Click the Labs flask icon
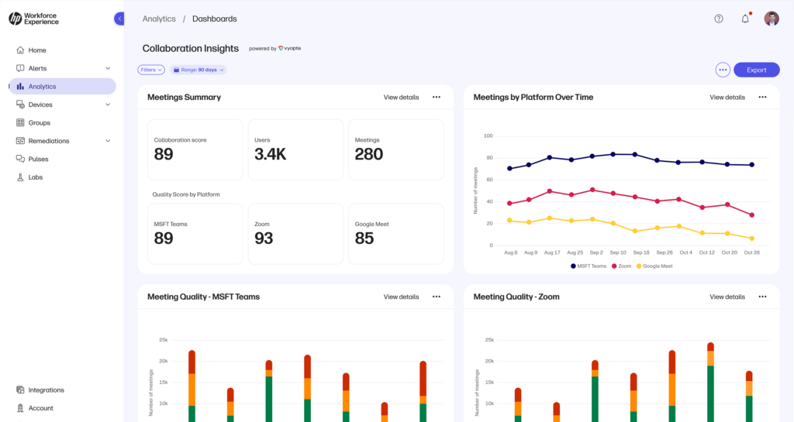 [x=20, y=177]
